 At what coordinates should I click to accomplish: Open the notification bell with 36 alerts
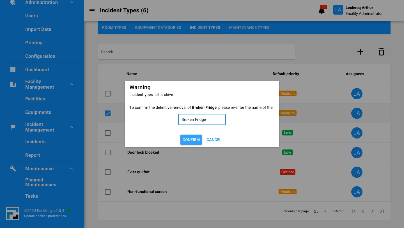(322, 10)
